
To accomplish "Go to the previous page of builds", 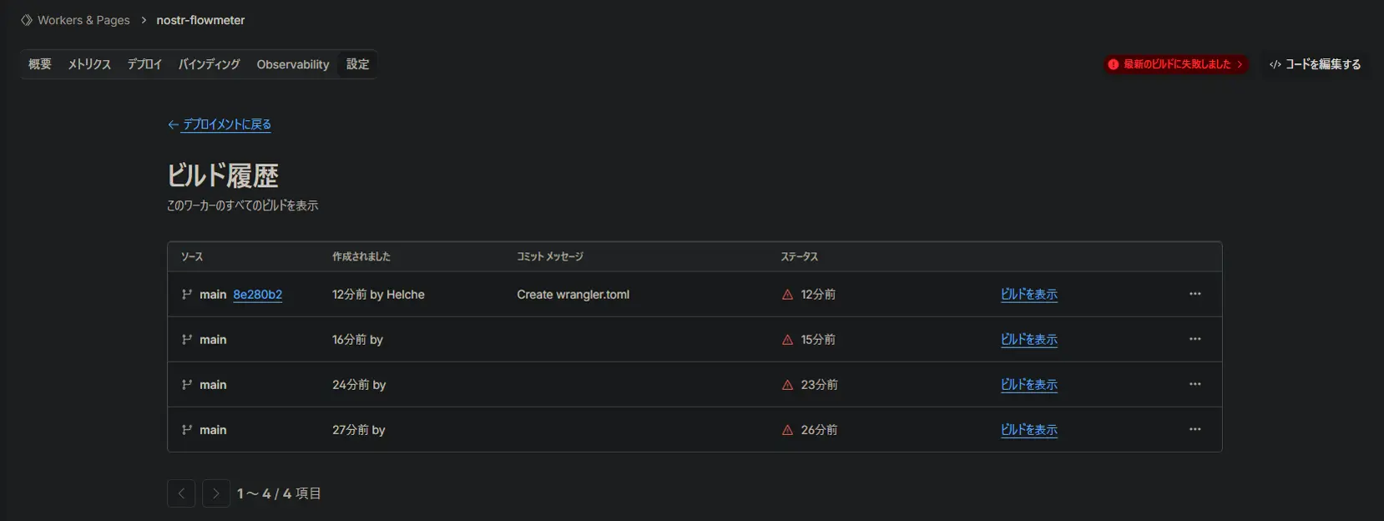I will pos(181,493).
